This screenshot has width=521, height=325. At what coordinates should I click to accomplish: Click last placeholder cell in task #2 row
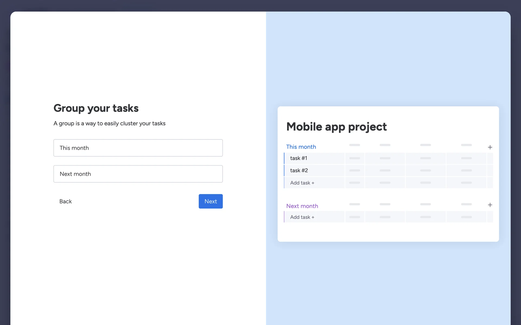click(466, 170)
